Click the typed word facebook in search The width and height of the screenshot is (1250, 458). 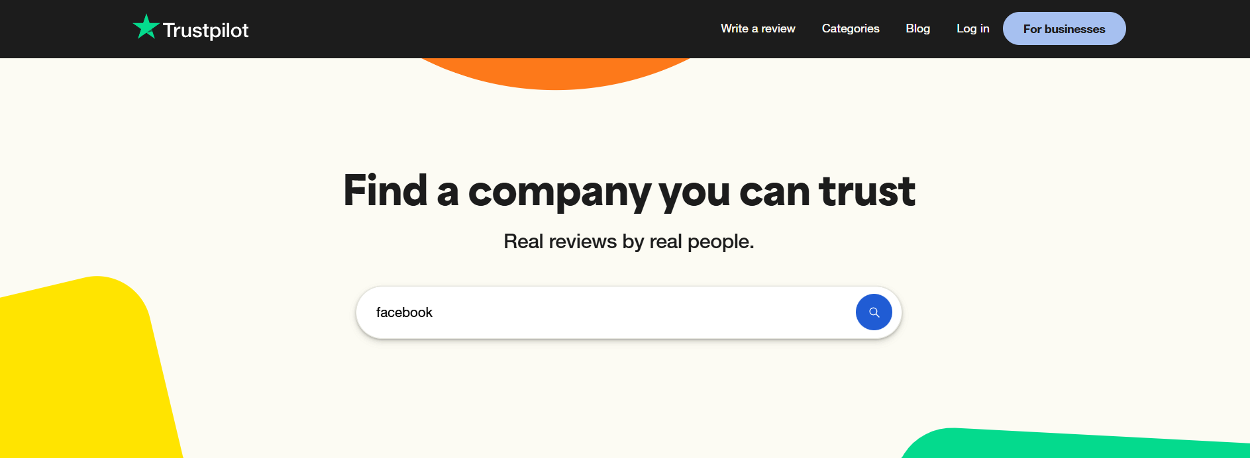404,312
